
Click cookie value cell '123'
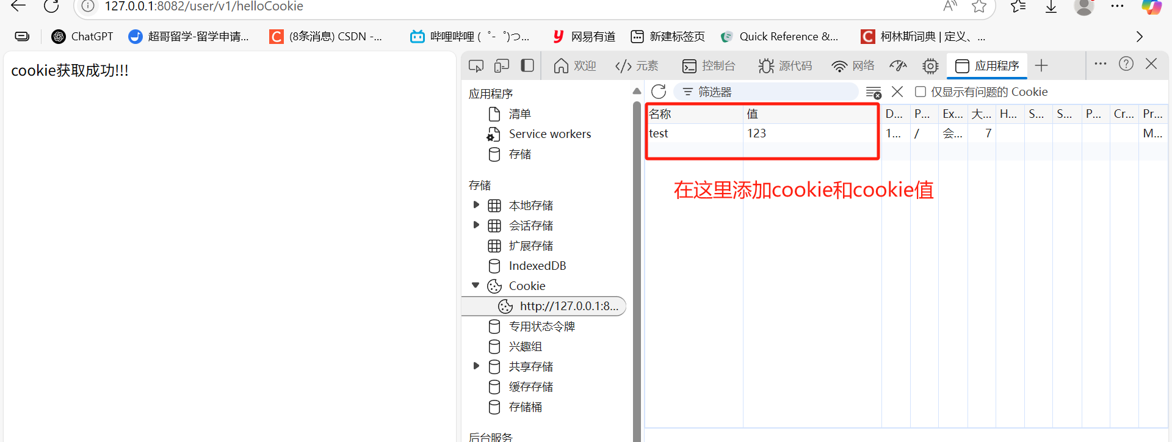click(x=812, y=133)
